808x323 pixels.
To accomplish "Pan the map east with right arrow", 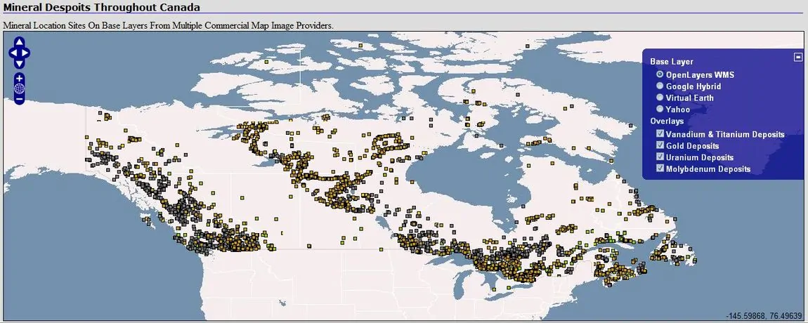I will [25, 53].
